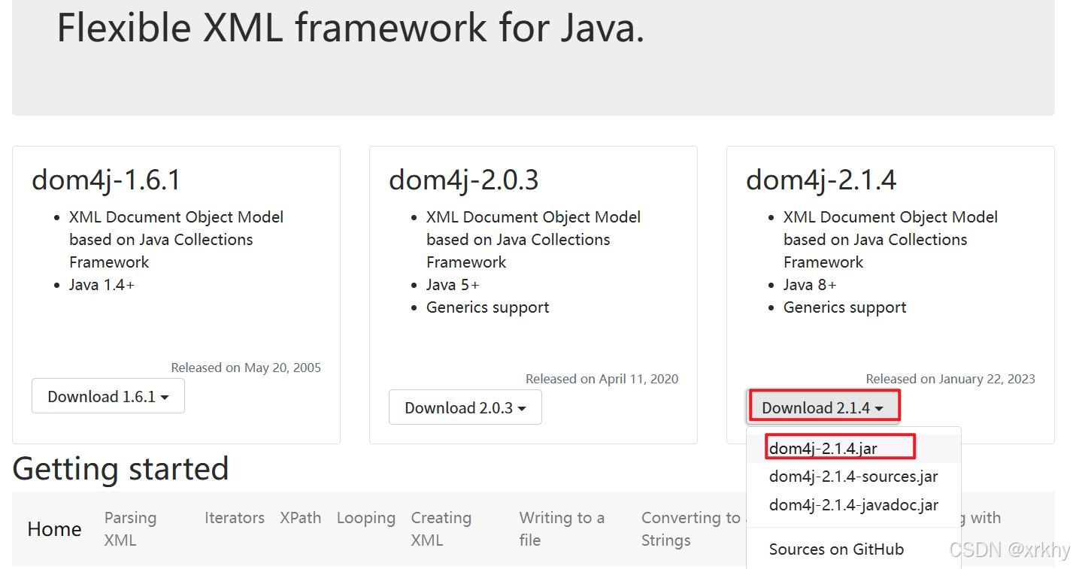The image size is (1073, 569).
Task: Click the dom4j-2.0.3 card heading
Action: click(463, 180)
